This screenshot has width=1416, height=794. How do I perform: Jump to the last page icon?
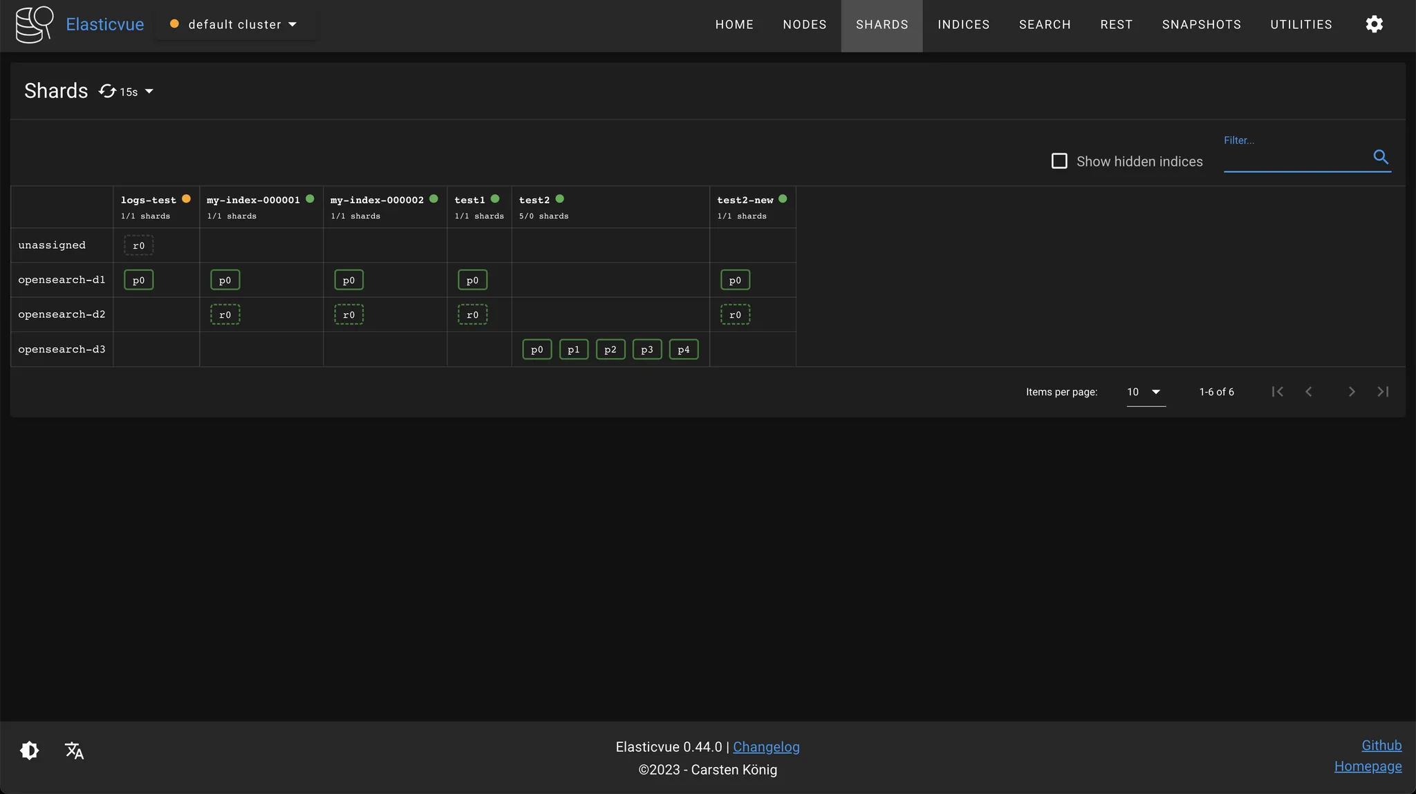pyautogui.click(x=1383, y=392)
